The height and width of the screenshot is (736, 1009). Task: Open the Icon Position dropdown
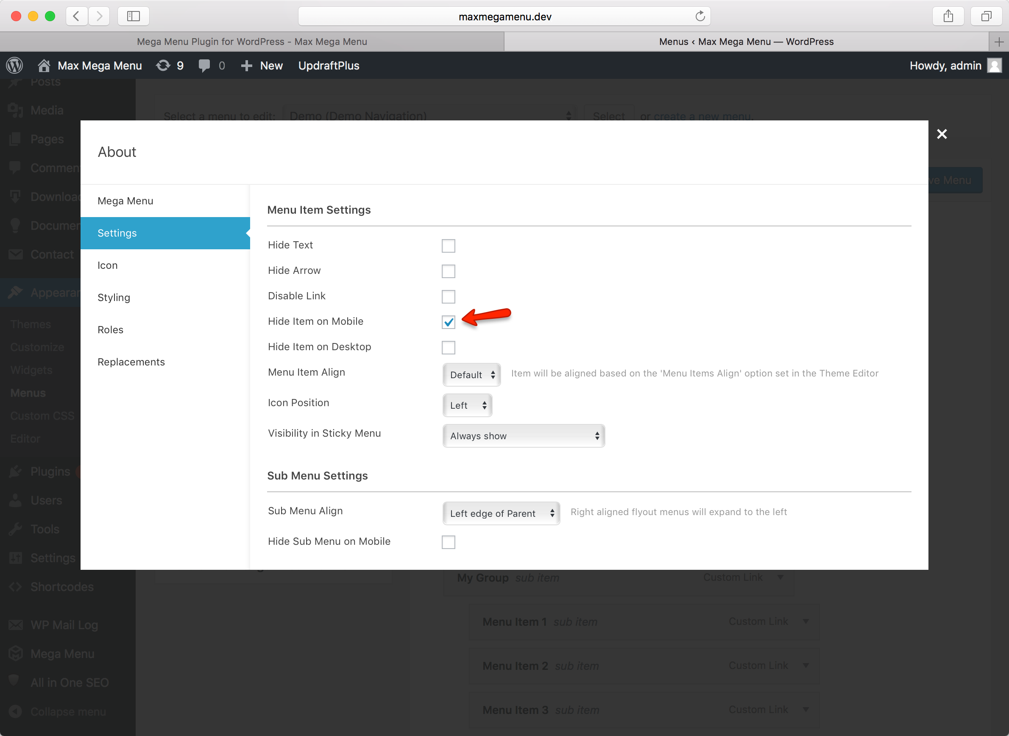point(467,405)
